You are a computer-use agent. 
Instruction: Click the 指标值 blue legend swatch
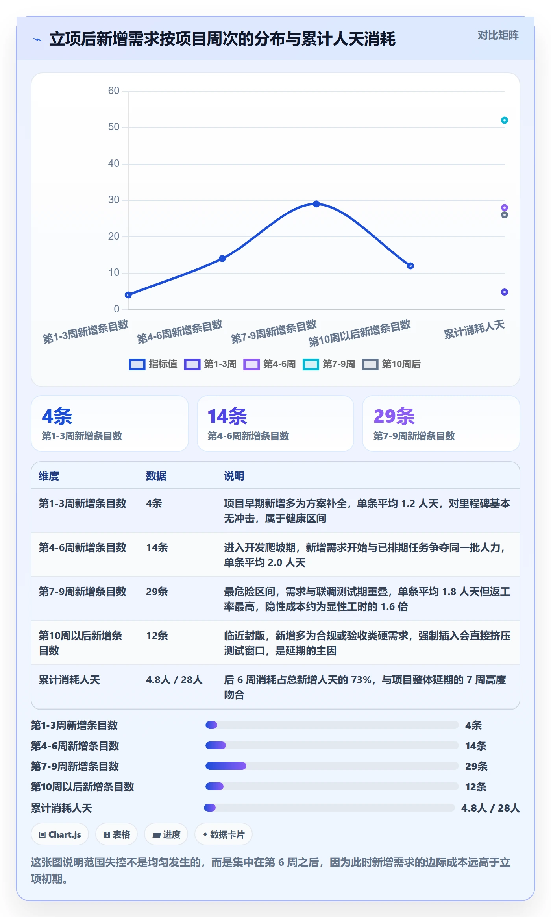tap(137, 364)
